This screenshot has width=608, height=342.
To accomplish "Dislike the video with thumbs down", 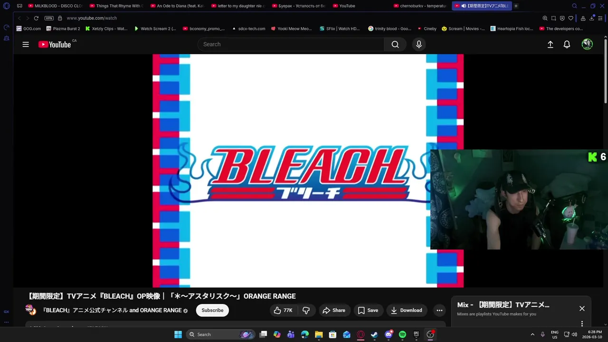I will point(306,310).
